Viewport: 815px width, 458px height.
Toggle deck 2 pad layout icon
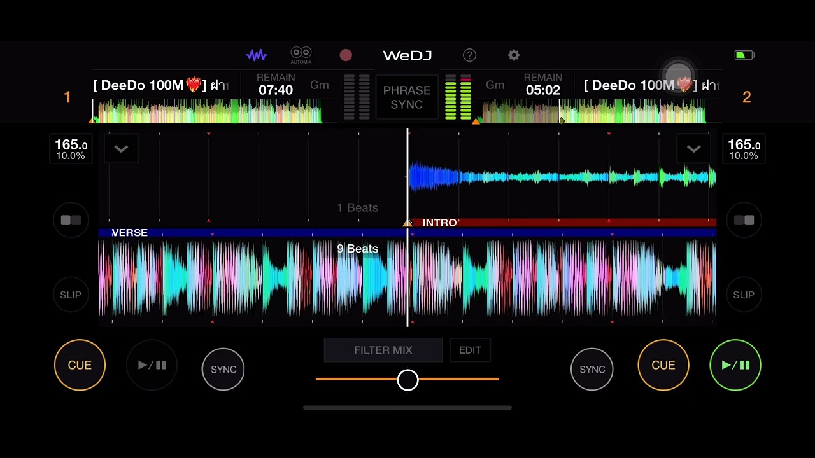744,220
